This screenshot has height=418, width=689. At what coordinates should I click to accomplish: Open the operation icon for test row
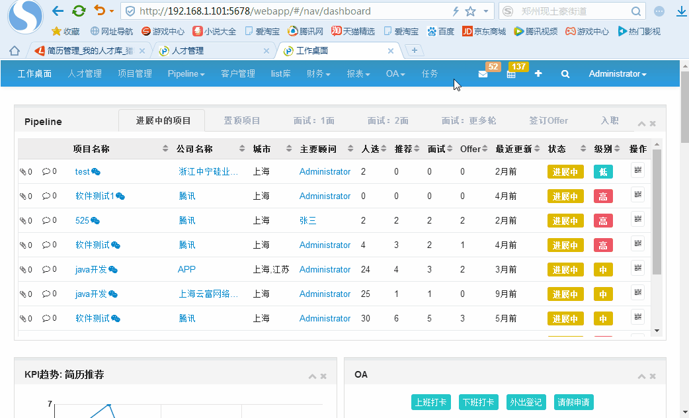click(x=637, y=170)
